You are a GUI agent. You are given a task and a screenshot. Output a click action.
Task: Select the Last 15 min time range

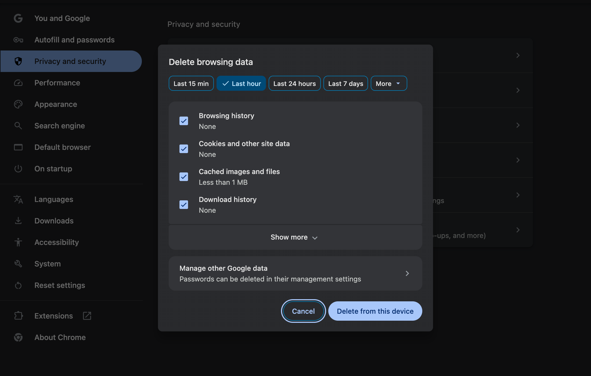(x=191, y=84)
